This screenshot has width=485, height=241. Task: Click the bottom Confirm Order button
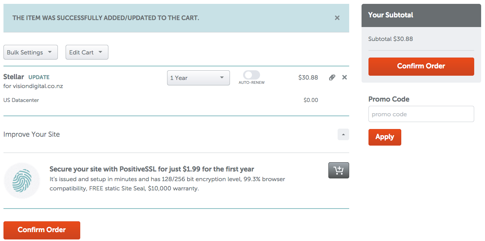[42, 230]
